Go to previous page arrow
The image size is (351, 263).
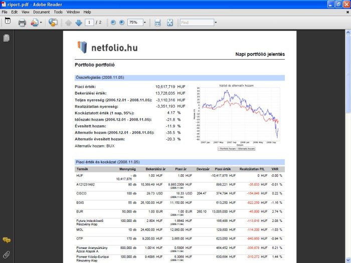point(69,23)
